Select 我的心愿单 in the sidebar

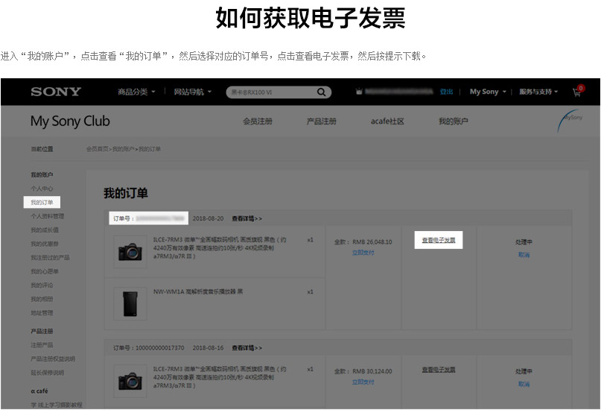pyautogui.click(x=45, y=271)
